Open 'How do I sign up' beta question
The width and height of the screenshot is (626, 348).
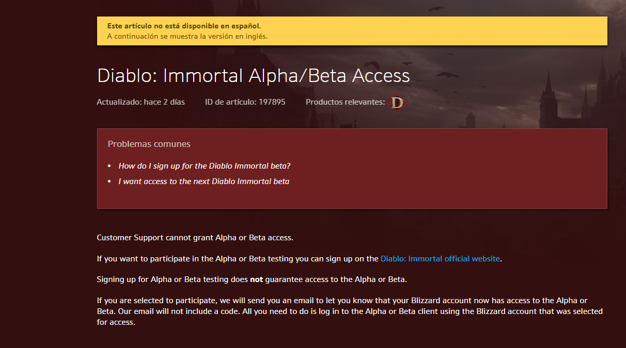point(205,166)
